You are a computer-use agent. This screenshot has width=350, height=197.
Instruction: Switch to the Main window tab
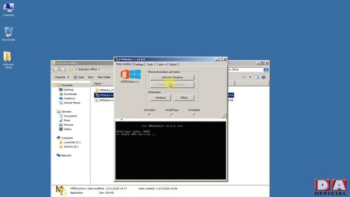pos(124,64)
